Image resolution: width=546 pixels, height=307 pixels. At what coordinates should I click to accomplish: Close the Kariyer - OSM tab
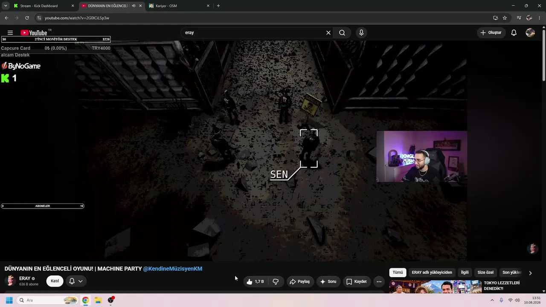208,6
